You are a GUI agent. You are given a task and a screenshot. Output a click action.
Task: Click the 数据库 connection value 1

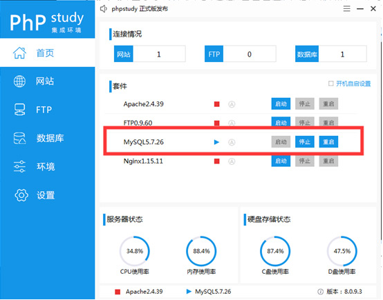(x=342, y=54)
